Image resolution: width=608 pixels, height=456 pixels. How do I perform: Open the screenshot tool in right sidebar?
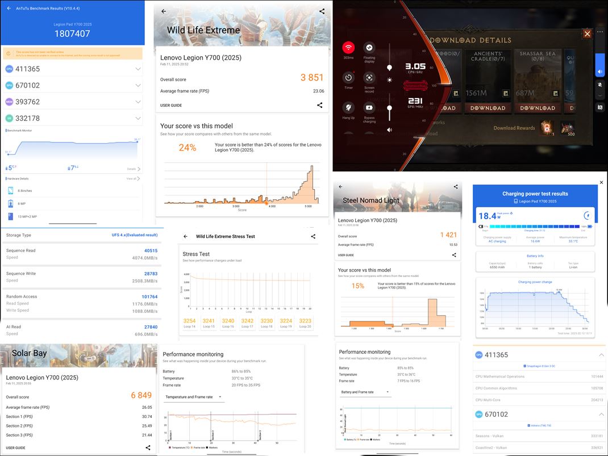coord(600,107)
